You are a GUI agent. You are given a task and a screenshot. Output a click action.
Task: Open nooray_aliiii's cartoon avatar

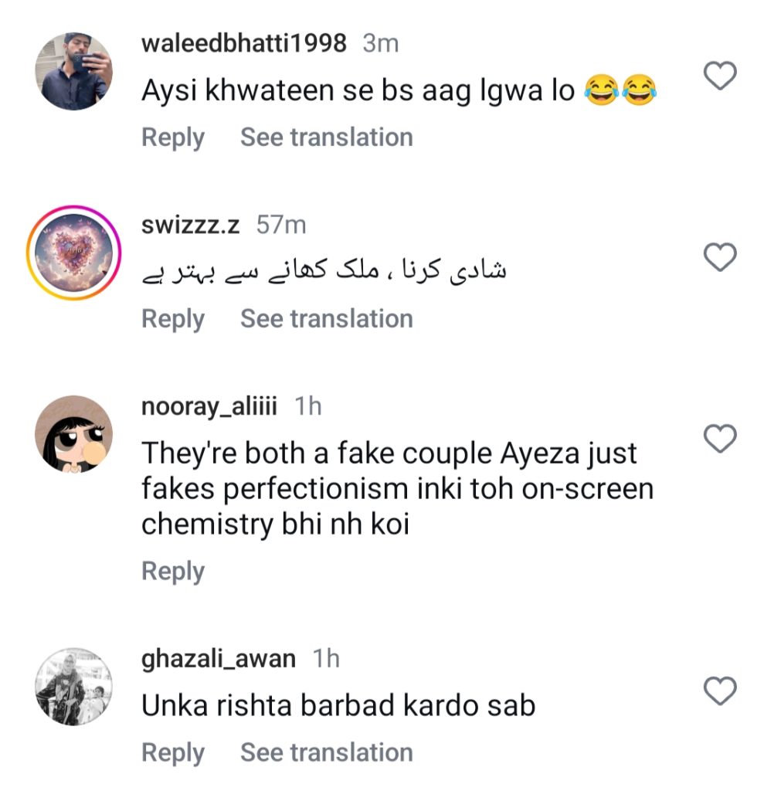(x=74, y=433)
